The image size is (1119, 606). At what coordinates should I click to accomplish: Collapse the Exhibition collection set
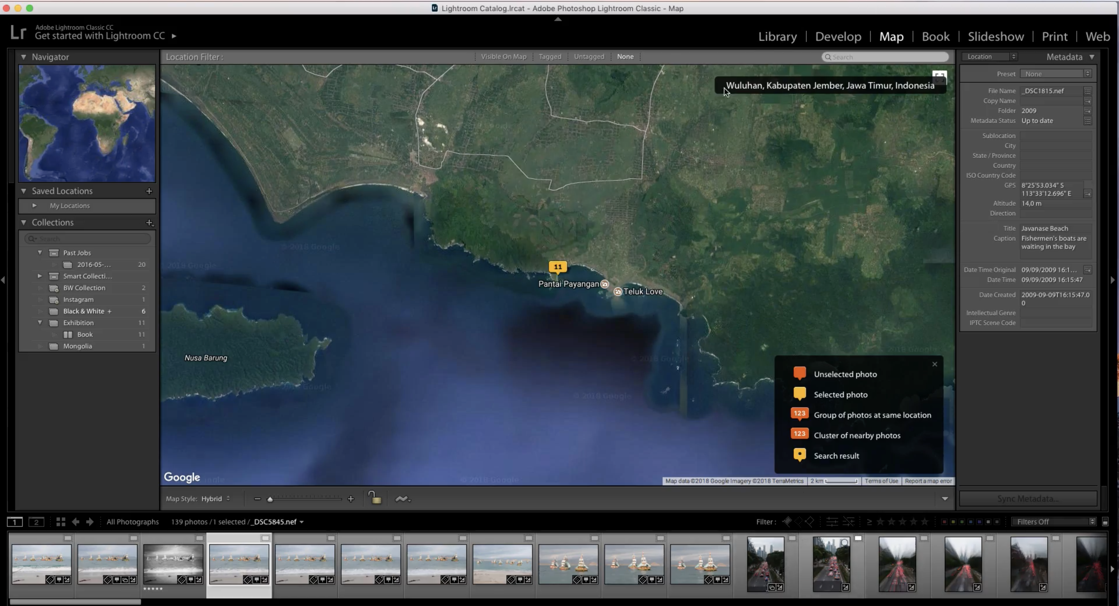point(40,322)
